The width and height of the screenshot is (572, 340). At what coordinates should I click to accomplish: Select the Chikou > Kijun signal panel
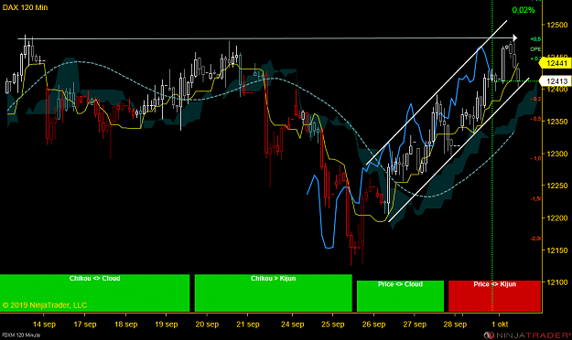pyautogui.click(x=274, y=293)
